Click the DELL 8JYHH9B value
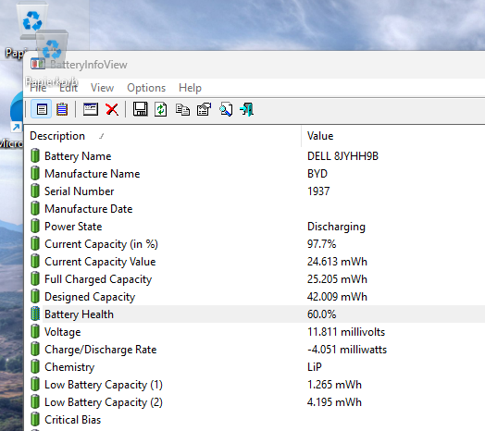 342,156
